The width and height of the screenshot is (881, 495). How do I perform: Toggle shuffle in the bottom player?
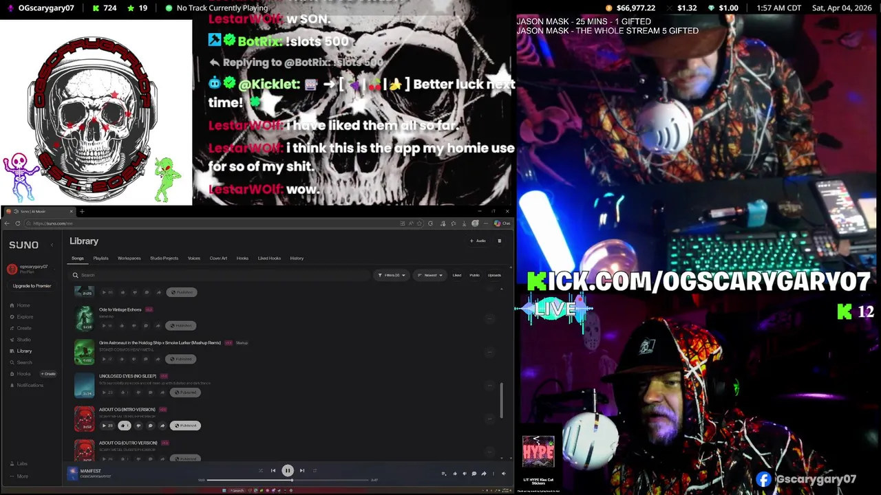[260, 471]
